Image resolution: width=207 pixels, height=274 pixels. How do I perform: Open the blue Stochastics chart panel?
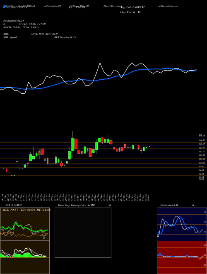[182, 224]
